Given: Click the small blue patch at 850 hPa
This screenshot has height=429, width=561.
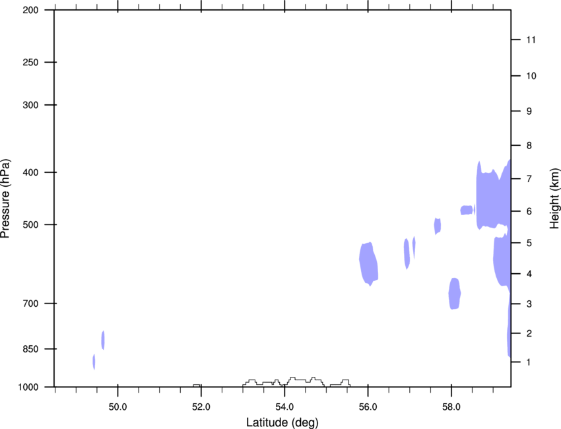Looking at the screenshot, I should [x=103, y=341].
